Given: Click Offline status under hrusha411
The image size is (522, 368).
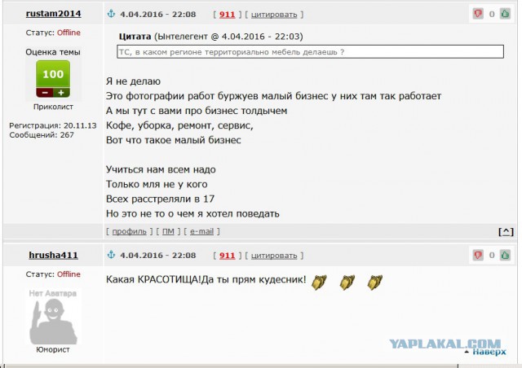Looking at the screenshot, I should tap(69, 274).
